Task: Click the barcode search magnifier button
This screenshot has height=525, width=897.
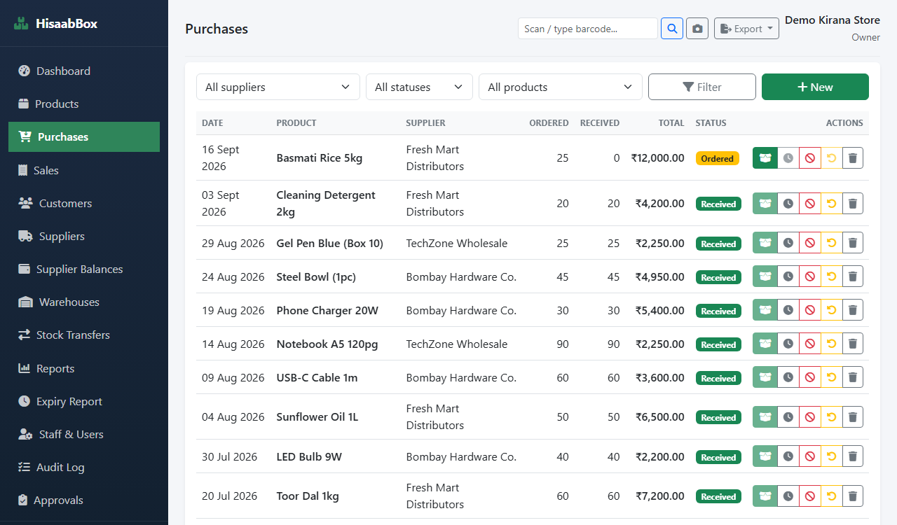Action: [672, 29]
